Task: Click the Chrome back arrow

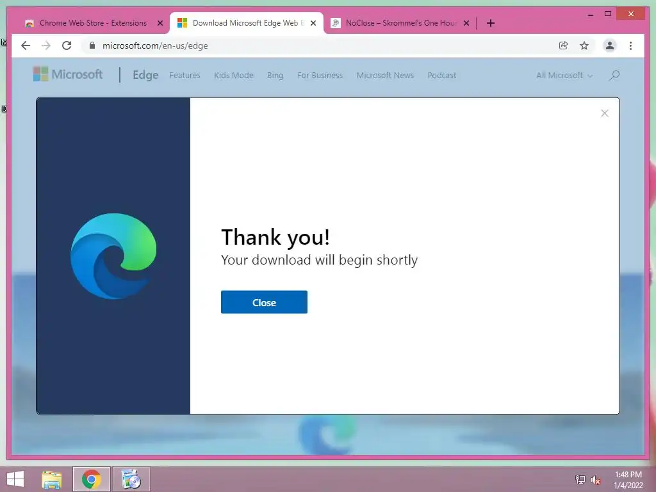Action: tap(26, 45)
